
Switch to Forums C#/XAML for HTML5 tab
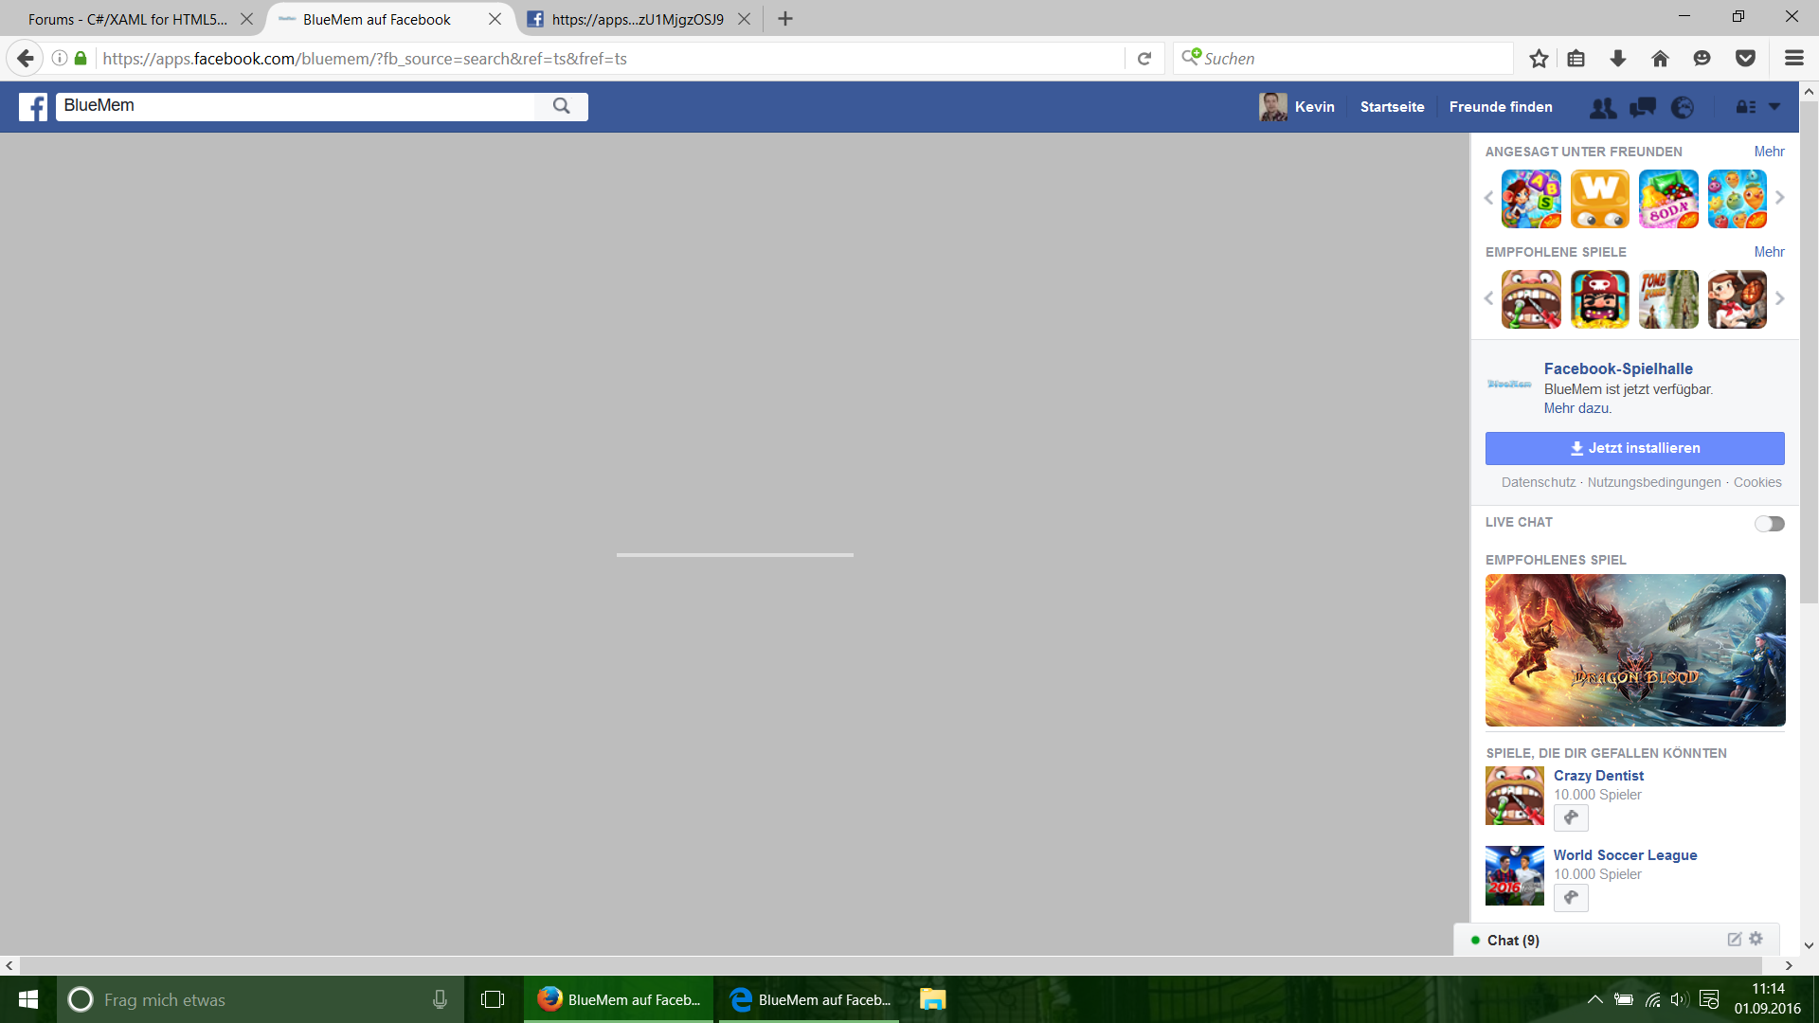tap(128, 19)
